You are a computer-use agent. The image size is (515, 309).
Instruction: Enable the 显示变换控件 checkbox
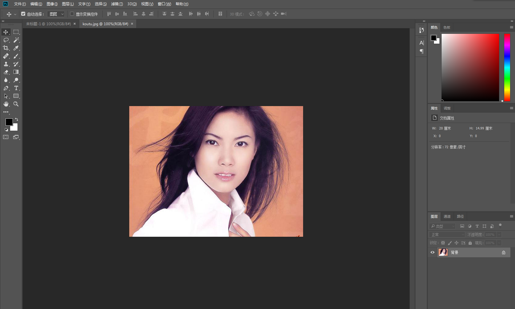(72, 14)
